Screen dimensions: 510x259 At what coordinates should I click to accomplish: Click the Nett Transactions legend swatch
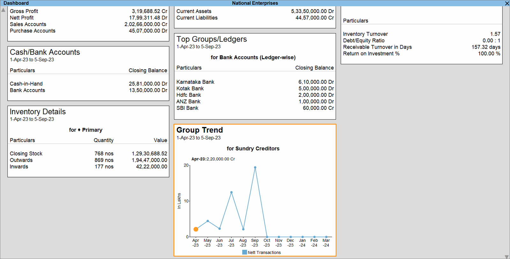click(244, 252)
